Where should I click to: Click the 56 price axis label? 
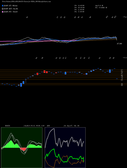(122, 84)
